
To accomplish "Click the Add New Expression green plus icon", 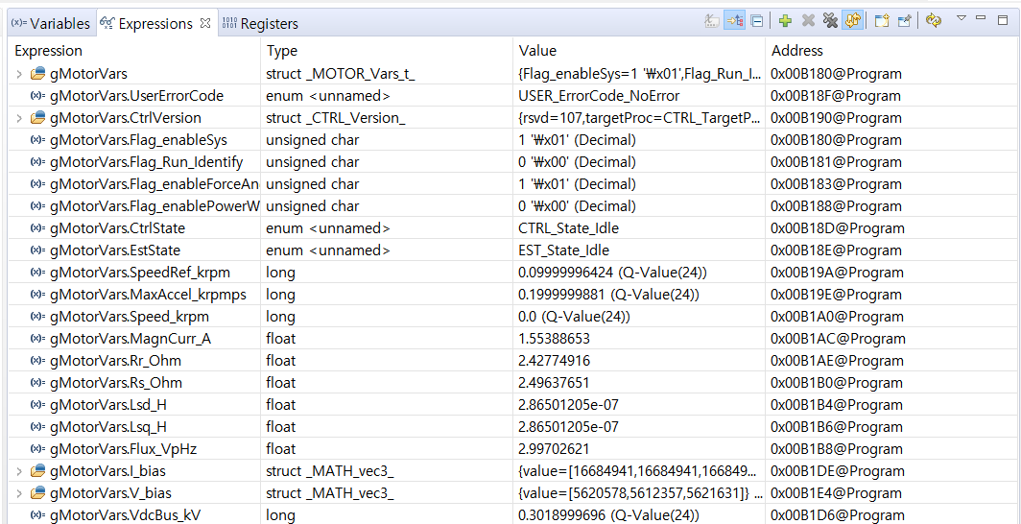I will click(785, 20).
